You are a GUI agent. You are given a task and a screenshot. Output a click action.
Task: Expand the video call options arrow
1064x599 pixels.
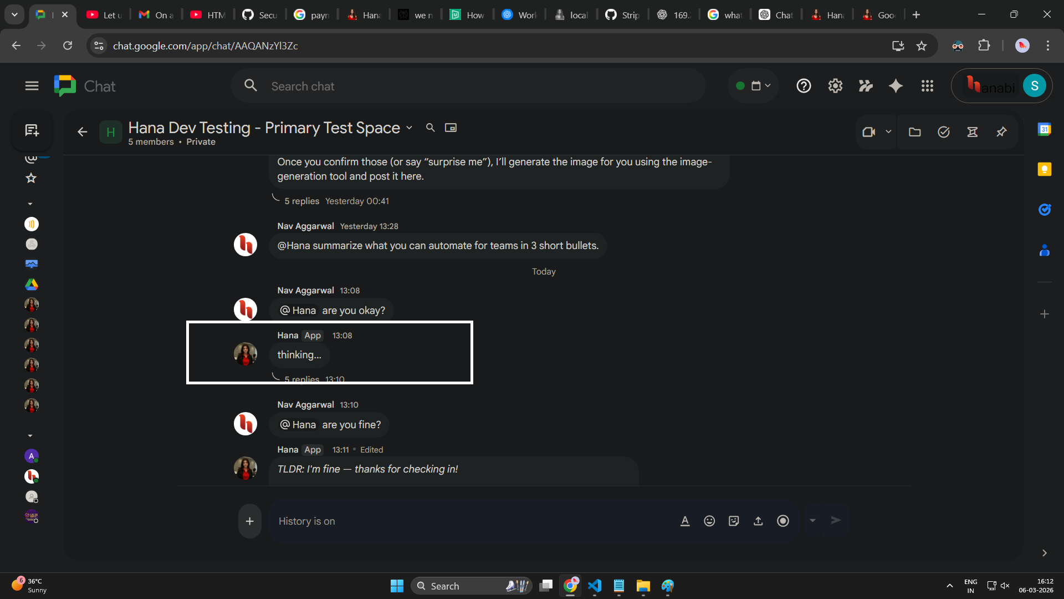888,132
